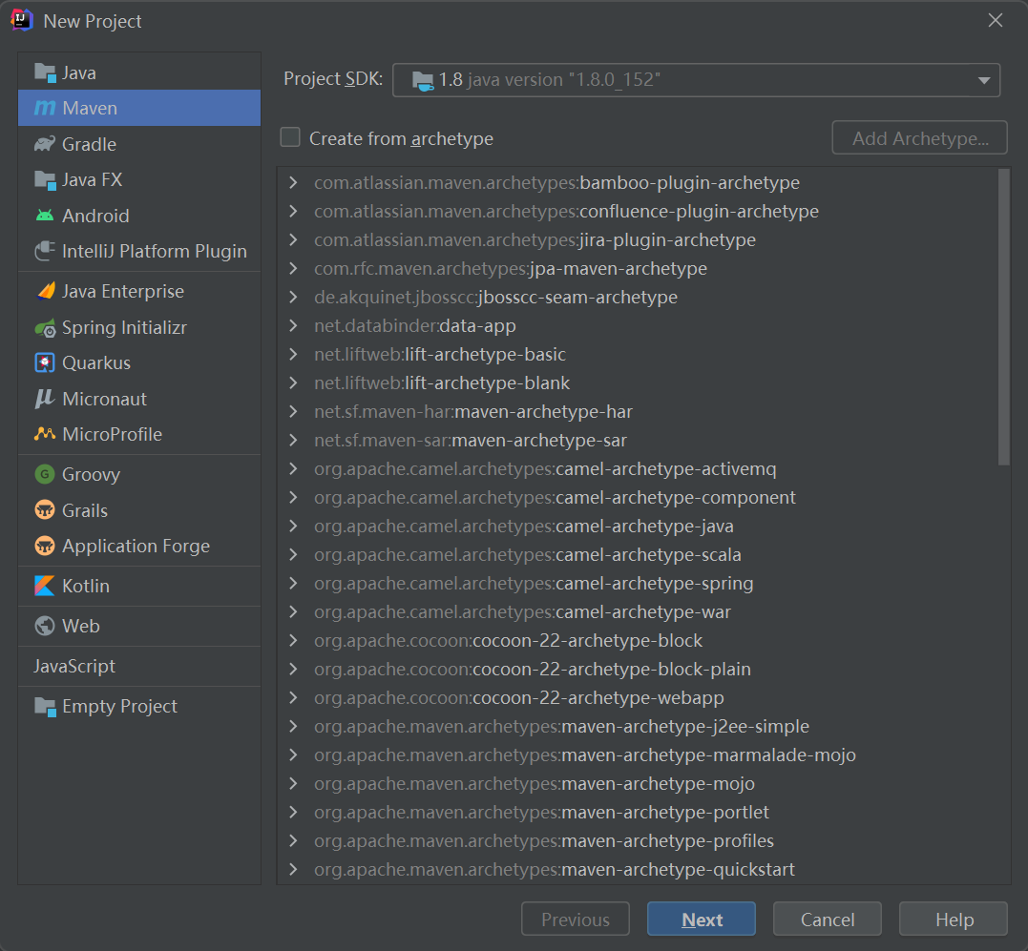The width and height of the screenshot is (1028, 951).
Task: Select the Gradle project type label
Action: [x=89, y=144]
